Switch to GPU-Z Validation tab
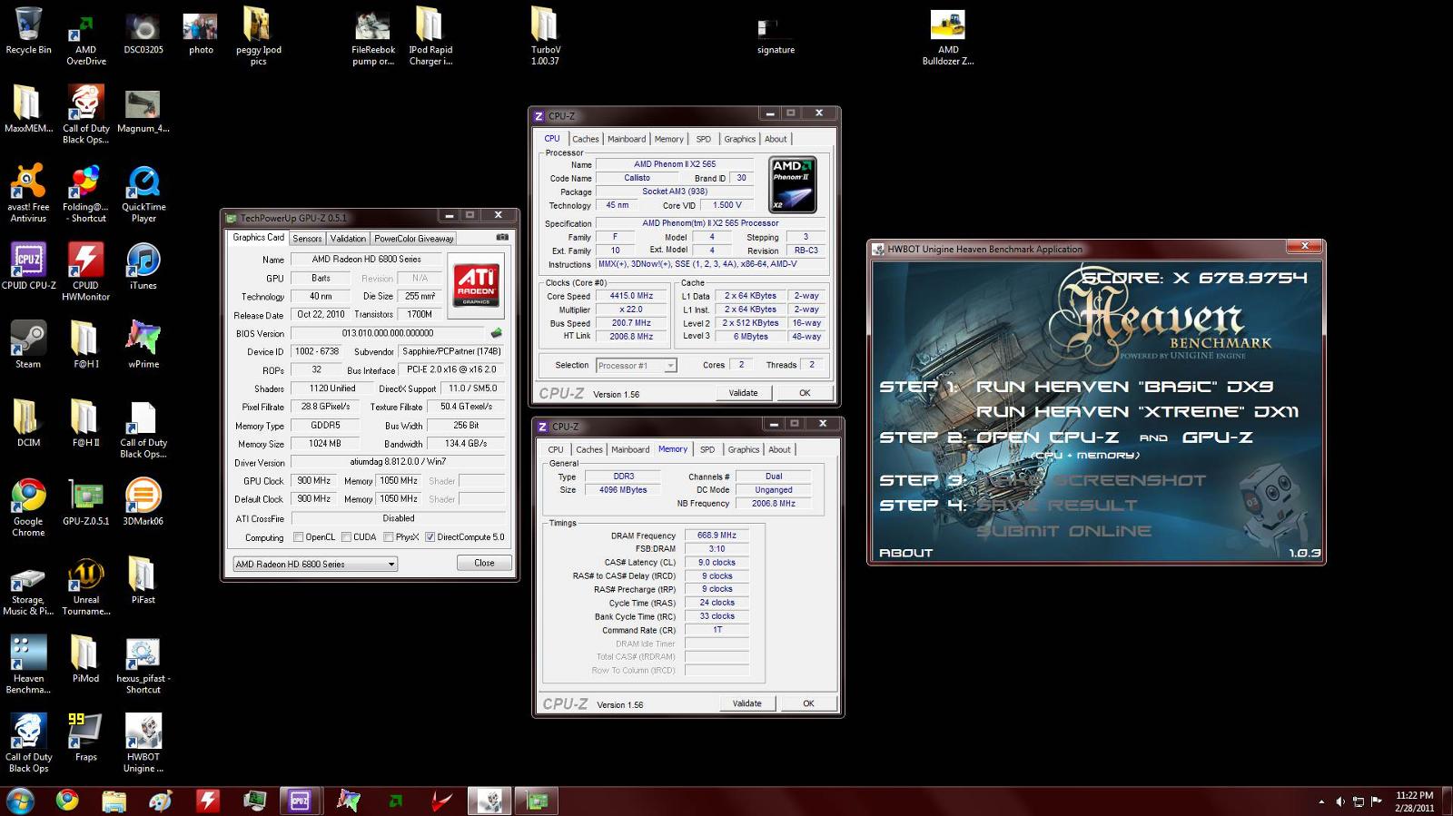The width and height of the screenshot is (1453, 816). click(348, 239)
